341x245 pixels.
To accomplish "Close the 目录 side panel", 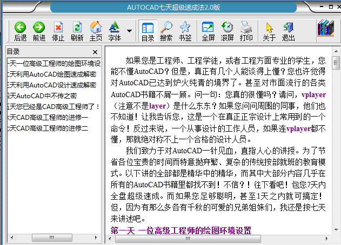I will tap(95, 52).
